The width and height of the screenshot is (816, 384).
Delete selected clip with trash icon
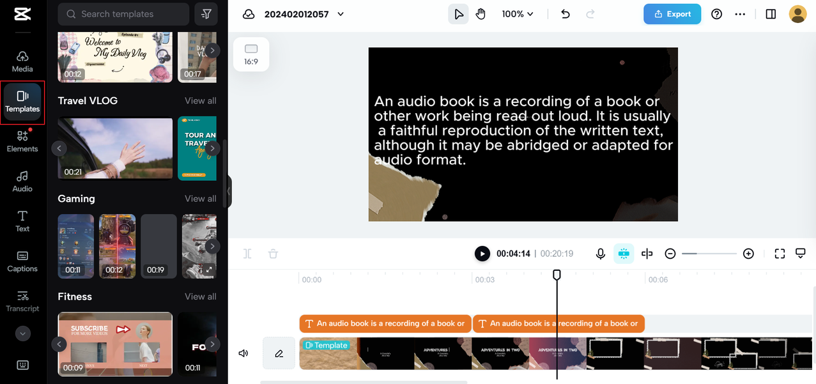[x=273, y=254]
